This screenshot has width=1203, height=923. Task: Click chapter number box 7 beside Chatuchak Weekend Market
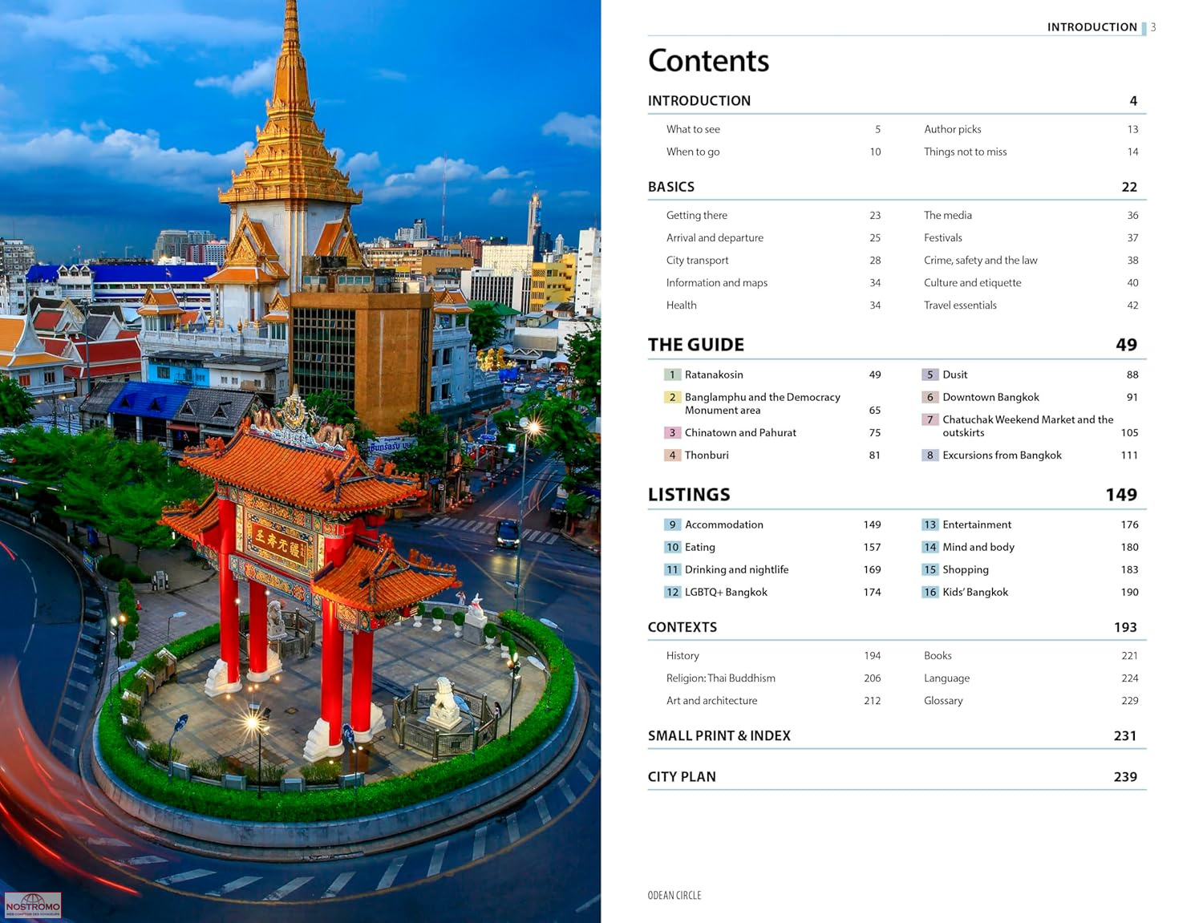[x=930, y=419]
